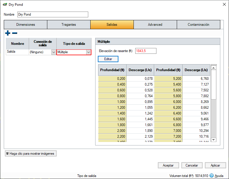Image resolution: width=229 pixels, height=179 pixels.
Task: Click discharge cell 0,078
Action: point(140,79)
